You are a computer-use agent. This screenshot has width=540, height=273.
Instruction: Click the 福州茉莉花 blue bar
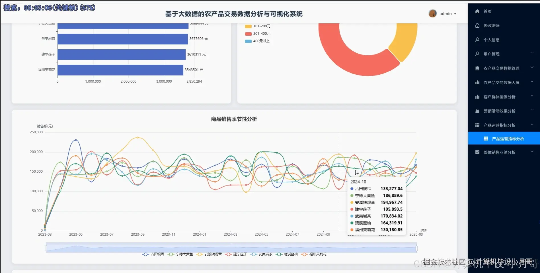coord(120,70)
